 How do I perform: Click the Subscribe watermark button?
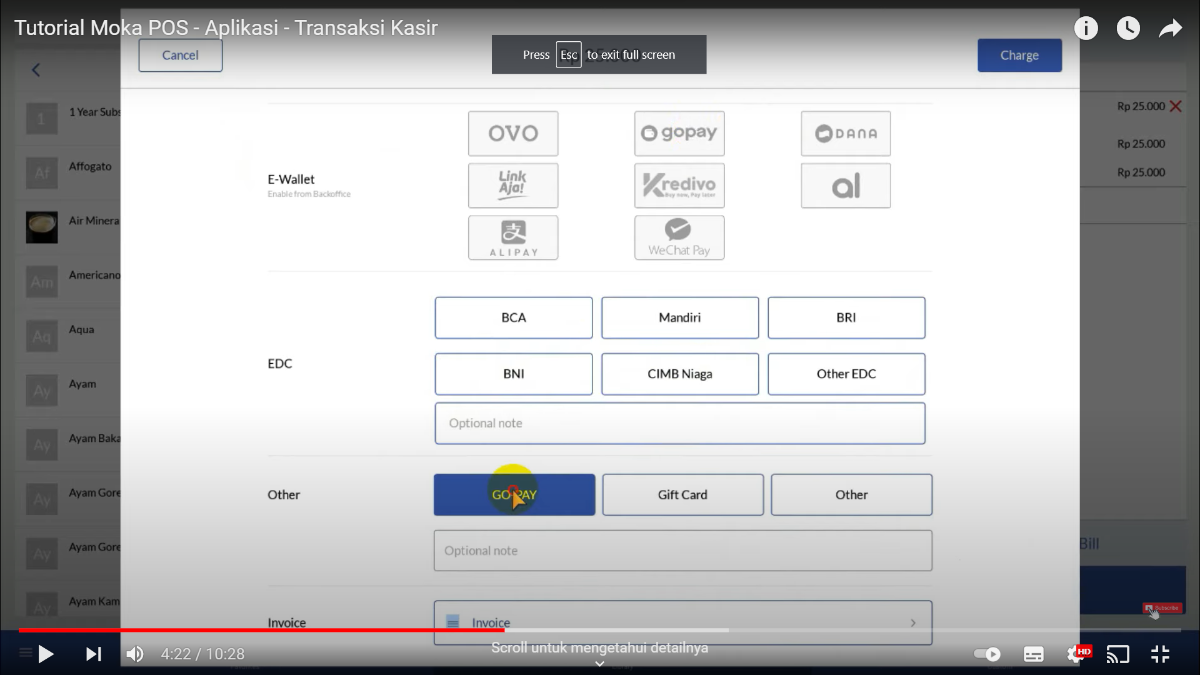(x=1162, y=608)
